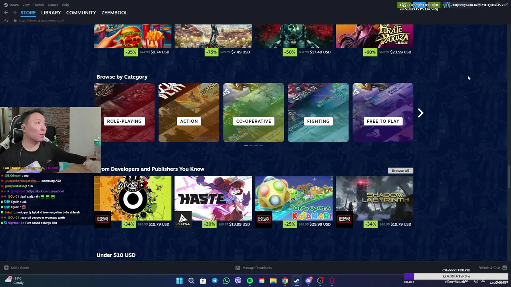Click the Under $10 USD heading

(x=116, y=255)
